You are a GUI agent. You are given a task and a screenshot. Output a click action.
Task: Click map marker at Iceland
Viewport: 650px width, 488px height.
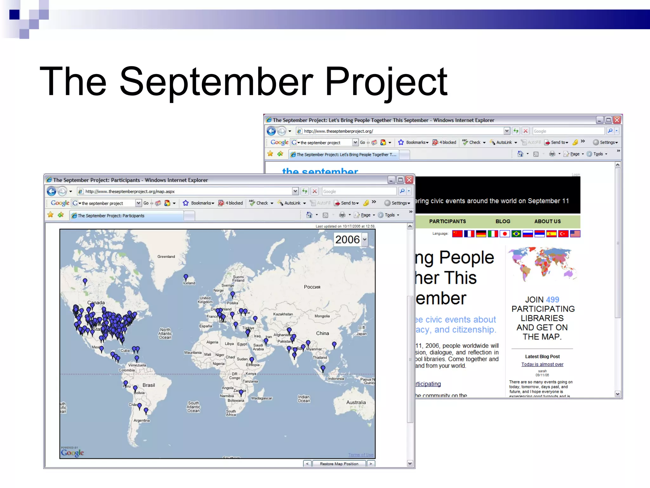click(x=186, y=277)
